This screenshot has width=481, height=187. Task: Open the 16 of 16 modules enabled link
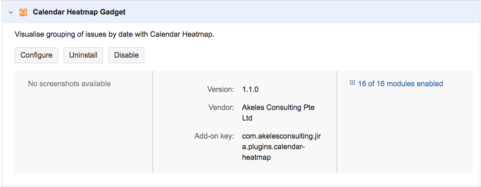tap(400, 84)
